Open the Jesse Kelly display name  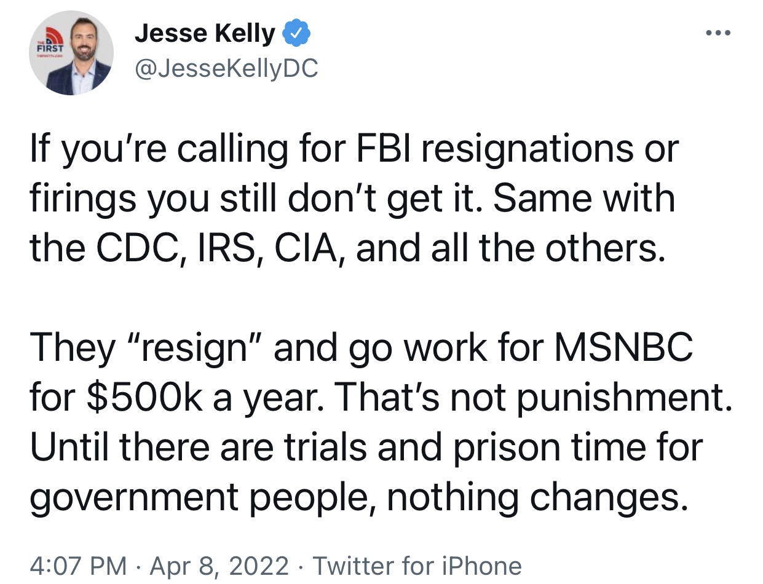205,34
